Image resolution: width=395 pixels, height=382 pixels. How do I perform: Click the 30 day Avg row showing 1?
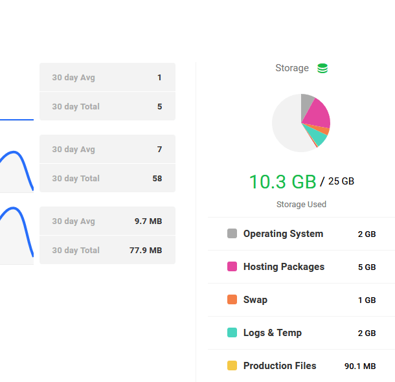107,77
